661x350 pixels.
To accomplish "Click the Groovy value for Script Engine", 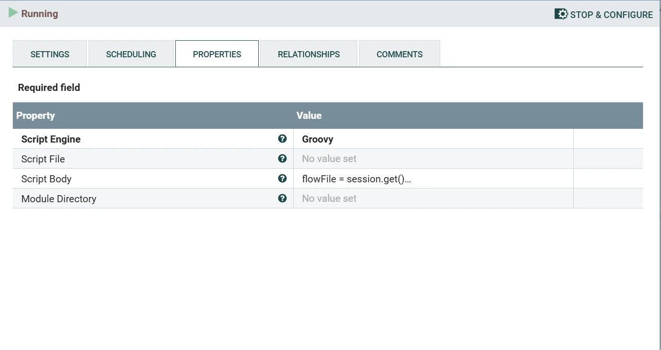I will pos(317,139).
